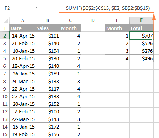Viewport: 159px width, 138px height.
Task: Select the $100 sales cell
Action: (x=48, y=111)
